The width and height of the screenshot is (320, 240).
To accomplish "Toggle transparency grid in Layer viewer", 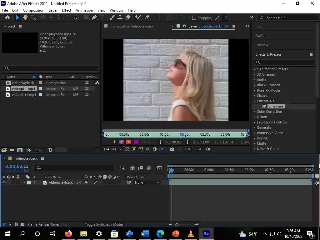I will point(127,149).
